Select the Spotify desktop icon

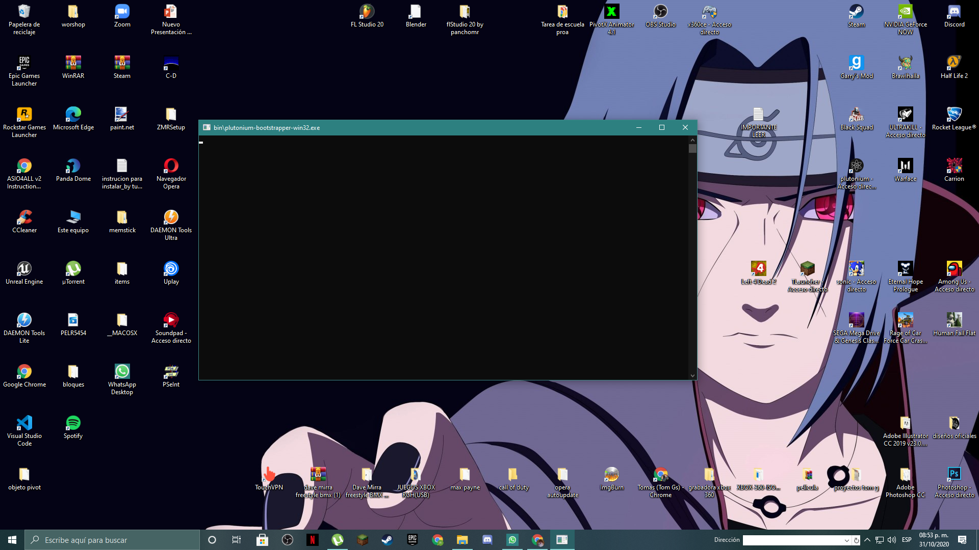pos(73,427)
